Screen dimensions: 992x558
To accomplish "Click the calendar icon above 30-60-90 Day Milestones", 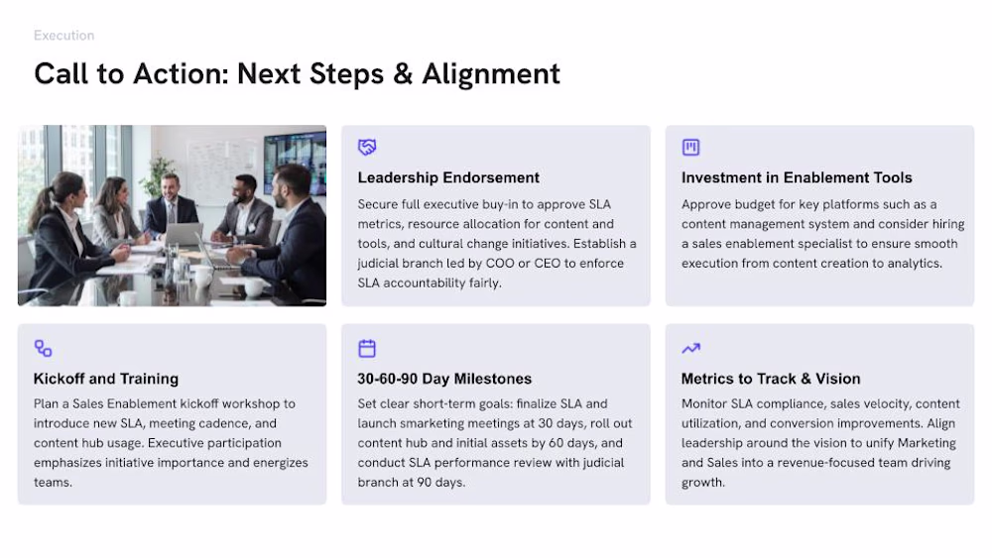I will tap(367, 348).
